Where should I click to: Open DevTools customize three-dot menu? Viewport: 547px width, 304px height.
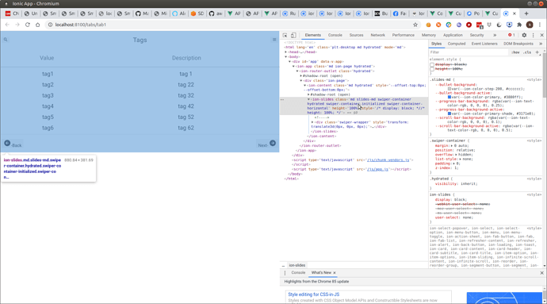(x=533, y=35)
